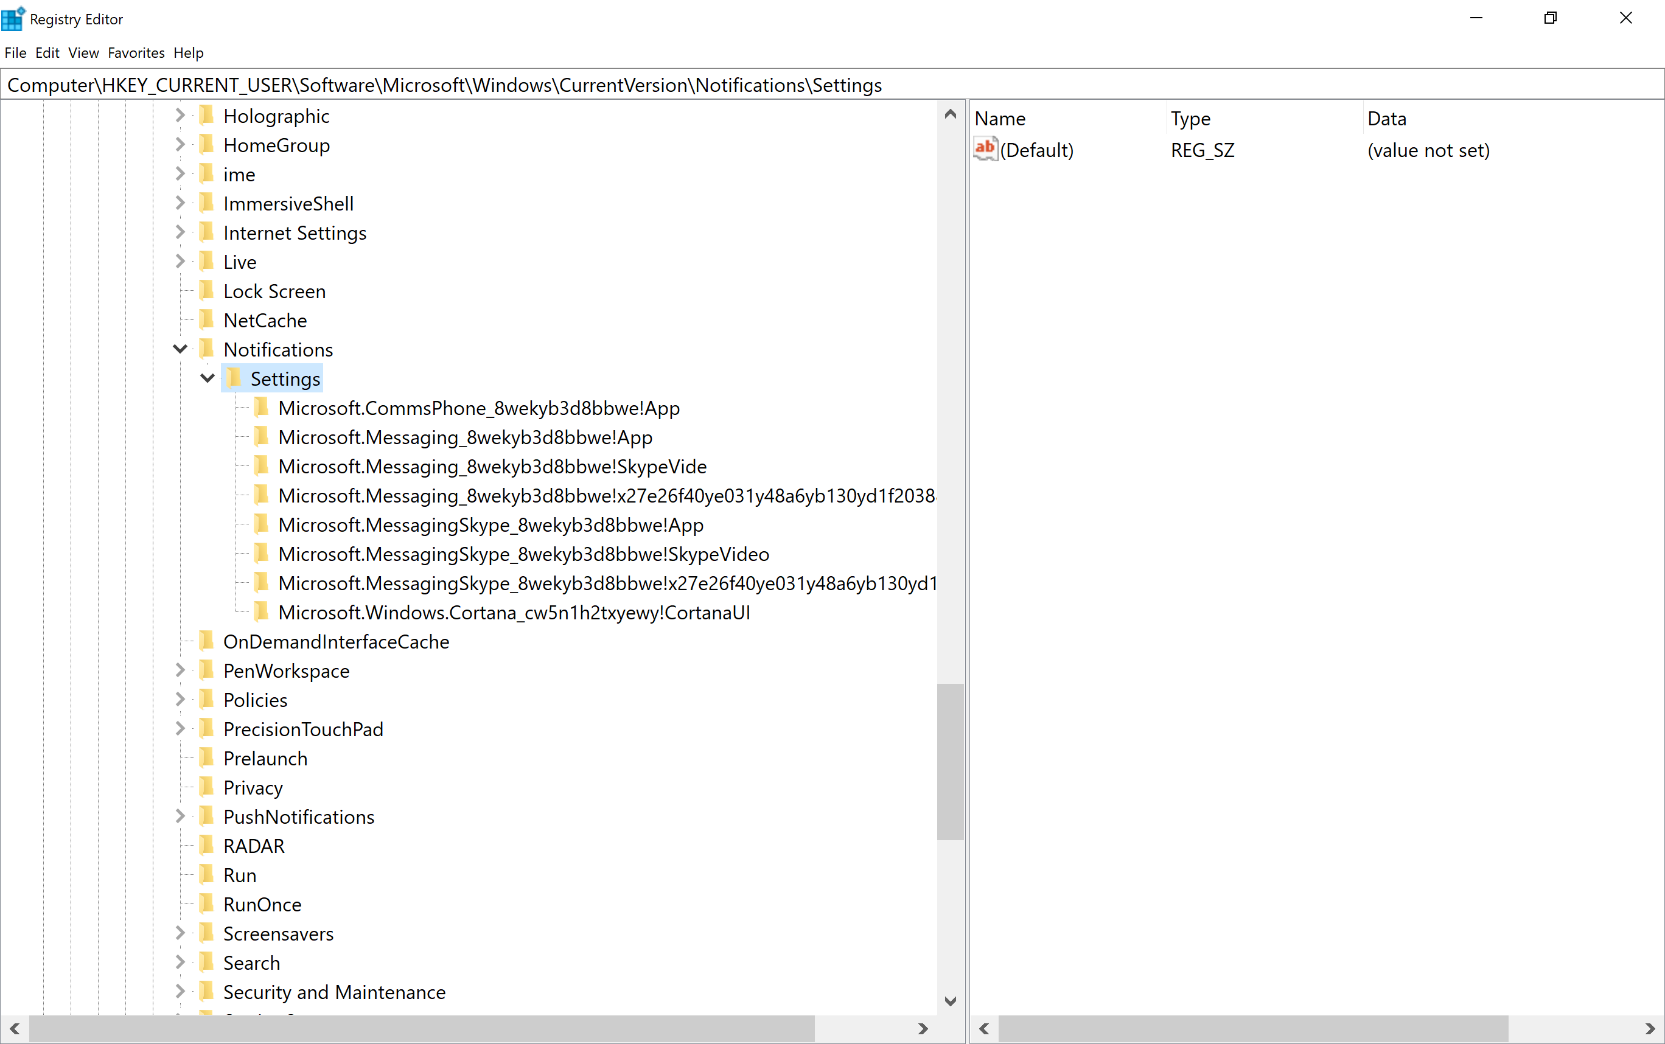Screen dimensions: 1665x1044
Task: Expand the ImmersiveShell key
Action: tap(180, 203)
